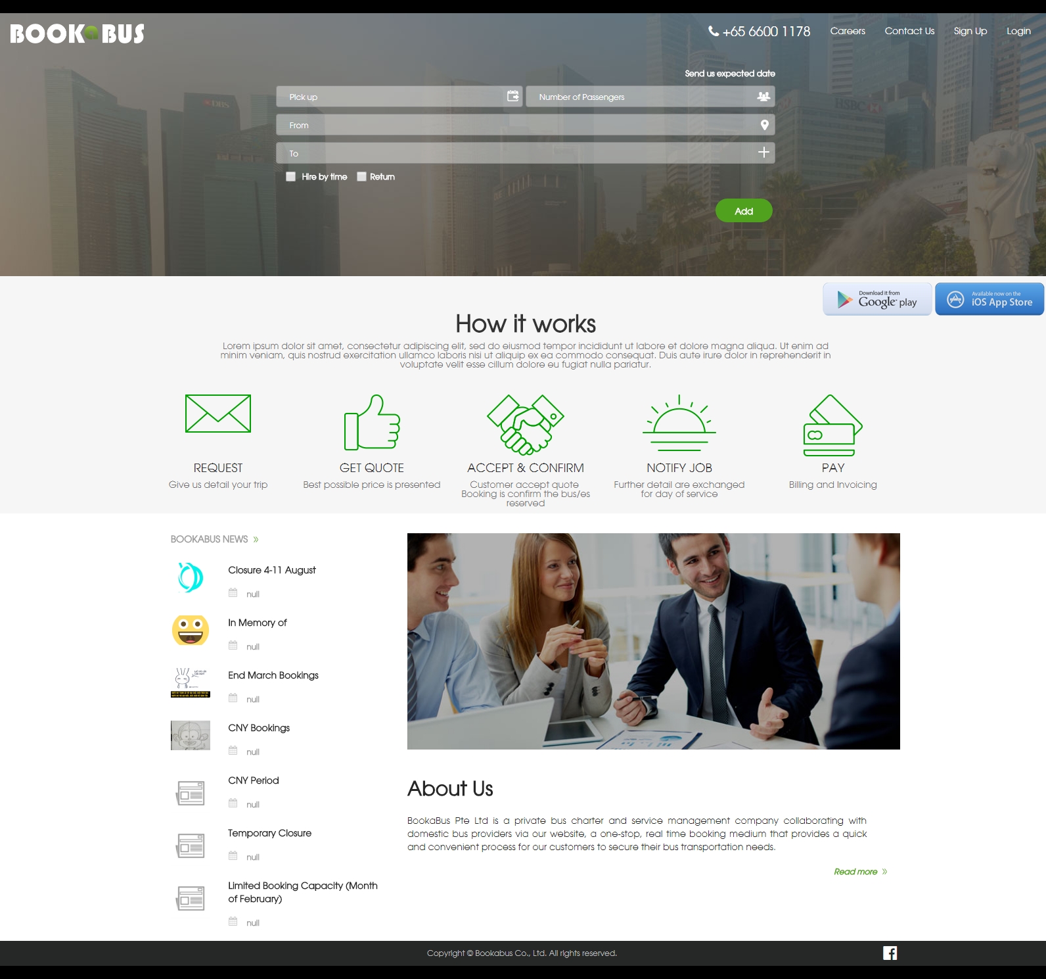Click the 'NOTIFY JOB' step title
This screenshot has height=979, width=1046.
point(679,468)
